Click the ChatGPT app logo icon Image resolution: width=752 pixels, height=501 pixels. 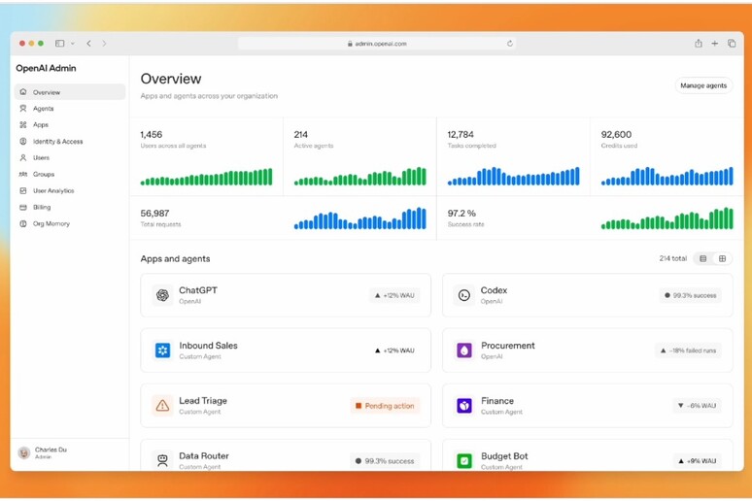point(162,295)
